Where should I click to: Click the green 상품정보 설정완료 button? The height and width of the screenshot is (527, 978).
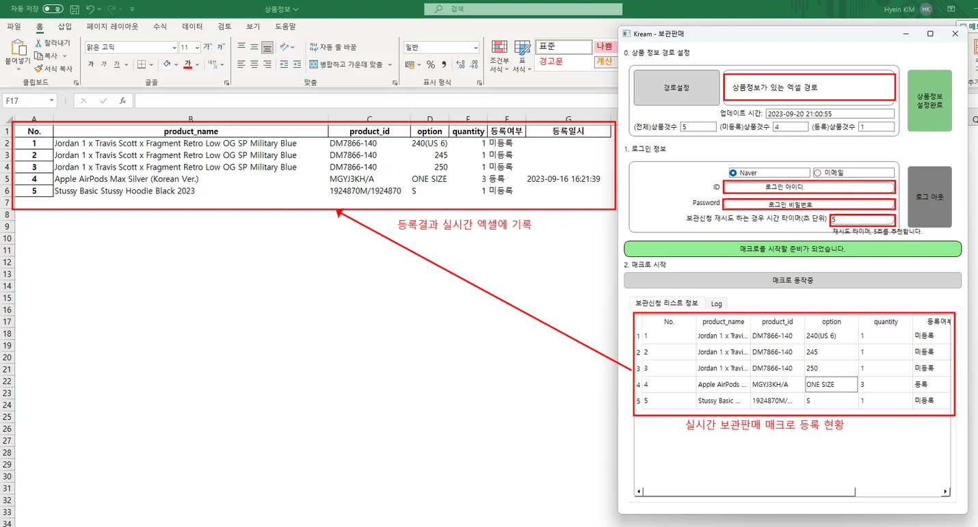click(x=929, y=100)
